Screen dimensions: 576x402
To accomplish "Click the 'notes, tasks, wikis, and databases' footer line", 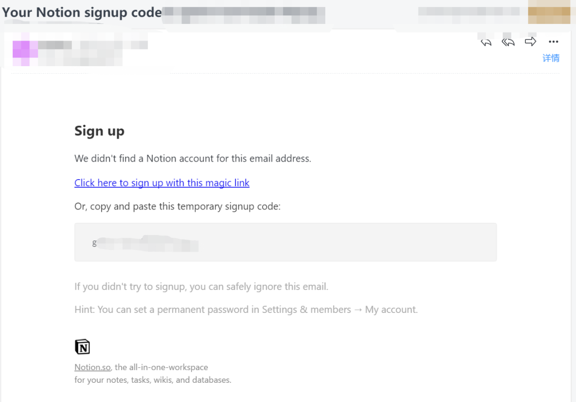I will point(153,380).
